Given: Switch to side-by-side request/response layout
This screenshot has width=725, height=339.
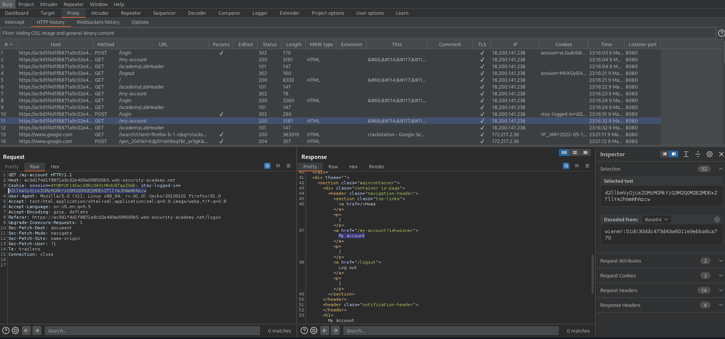Looking at the screenshot, I should (564, 152).
